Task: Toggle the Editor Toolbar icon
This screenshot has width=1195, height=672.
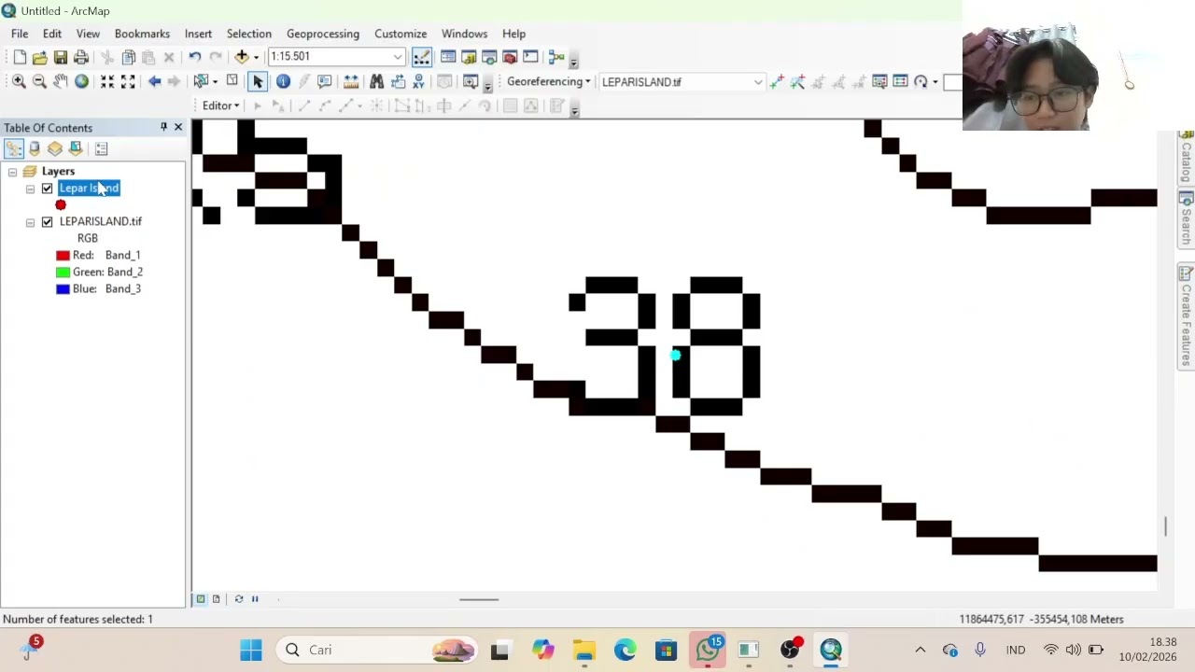Action: pyautogui.click(x=422, y=57)
